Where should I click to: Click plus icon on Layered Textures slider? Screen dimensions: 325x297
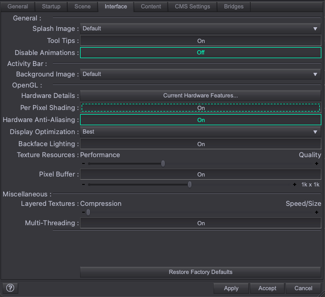pyautogui.click(x=316, y=212)
